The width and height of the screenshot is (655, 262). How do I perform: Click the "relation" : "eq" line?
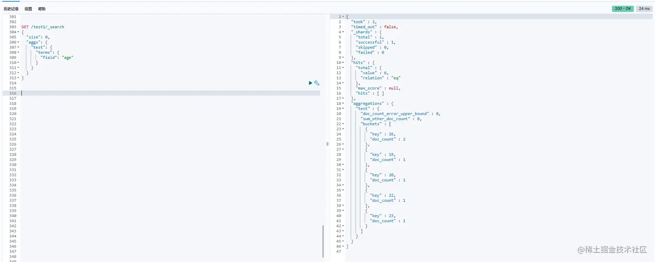coord(381,78)
